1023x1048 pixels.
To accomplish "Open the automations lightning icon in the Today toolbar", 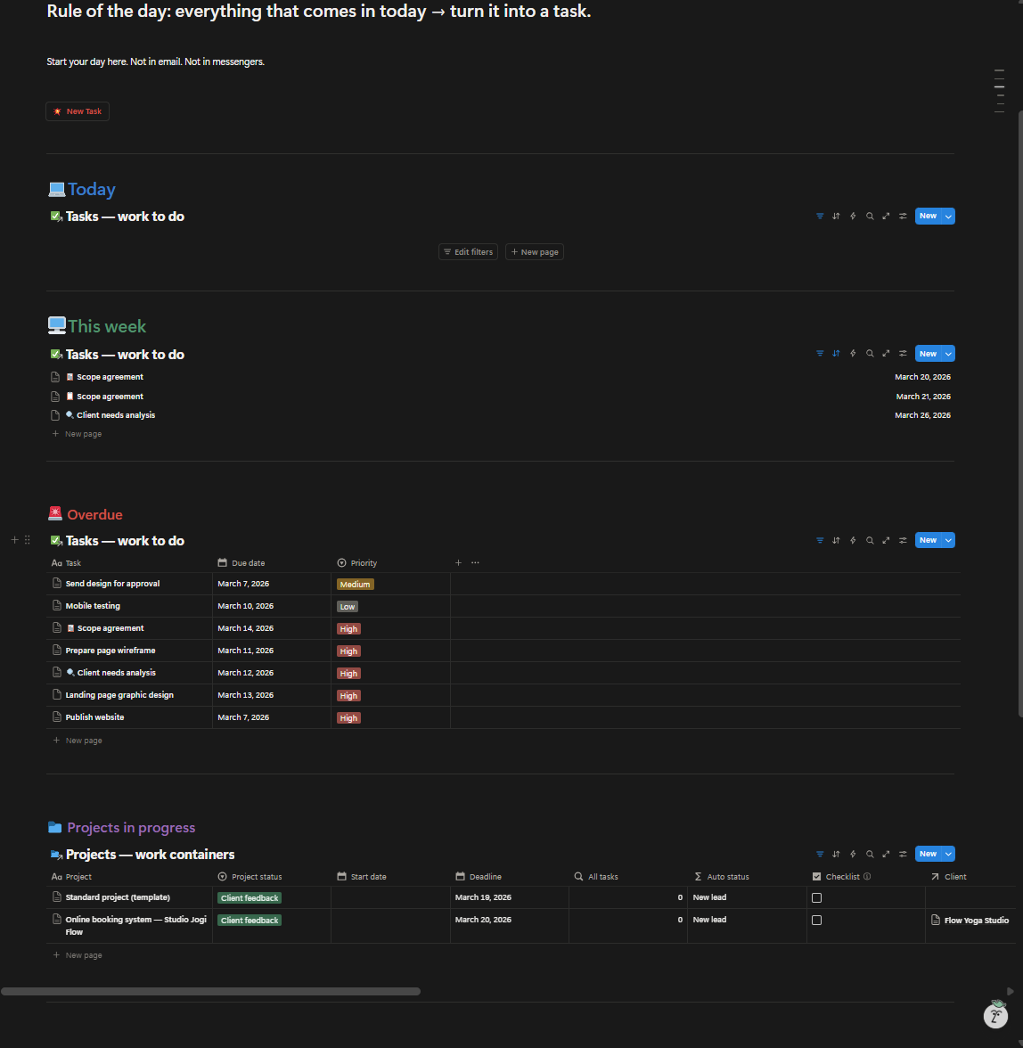I will pos(853,216).
